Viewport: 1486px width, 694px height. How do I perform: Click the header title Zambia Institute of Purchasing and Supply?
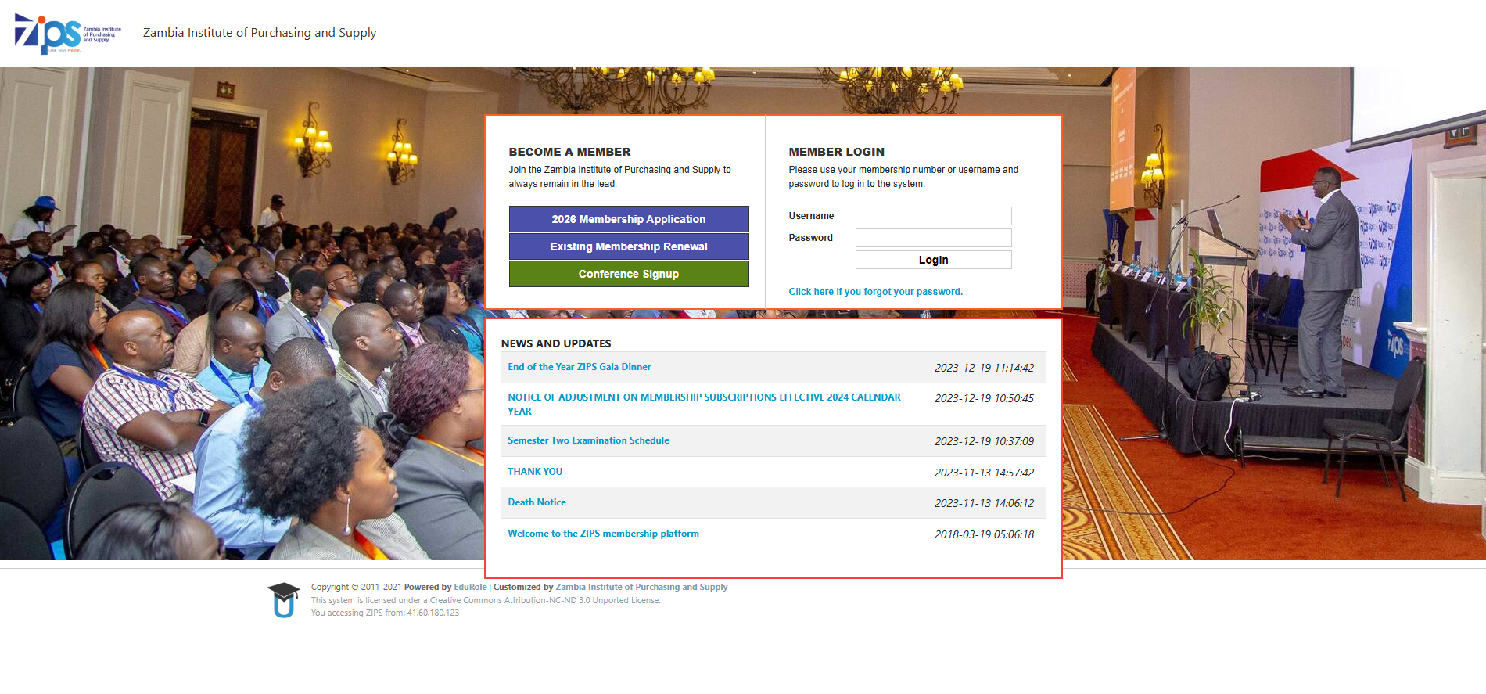260,33
